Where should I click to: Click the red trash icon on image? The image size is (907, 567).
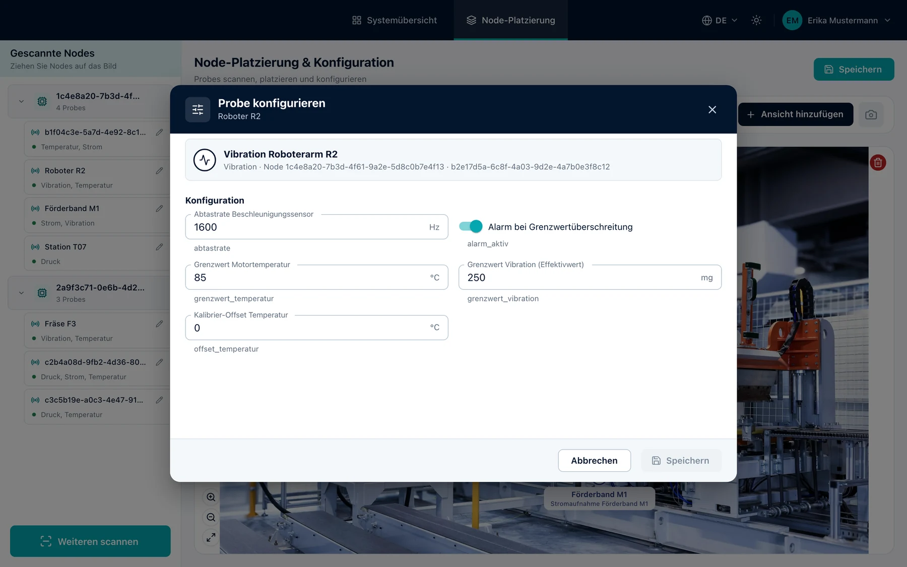point(878,163)
